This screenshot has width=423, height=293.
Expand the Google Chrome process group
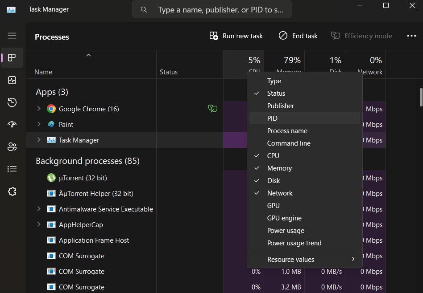point(39,109)
